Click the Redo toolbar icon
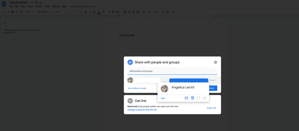This screenshot has height=131, width=299. 8,12
